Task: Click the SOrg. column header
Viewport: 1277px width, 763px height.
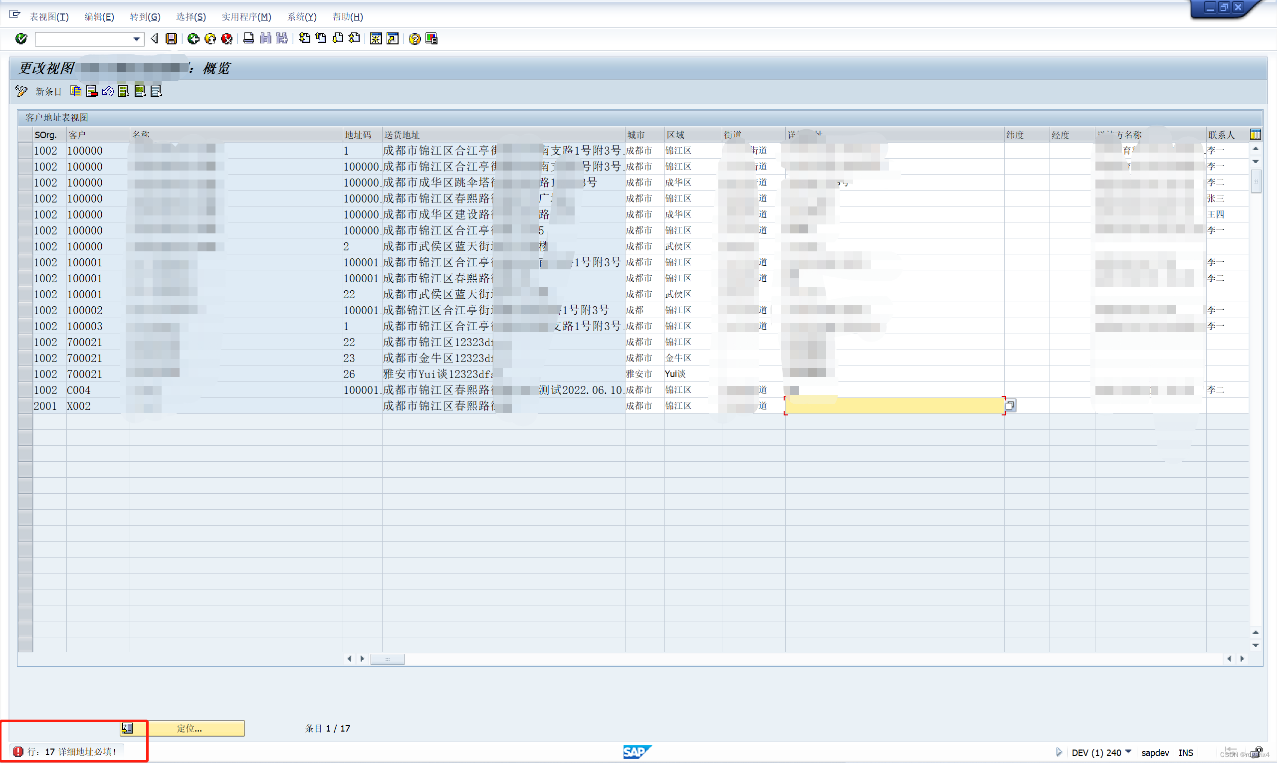Action: tap(49, 135)
